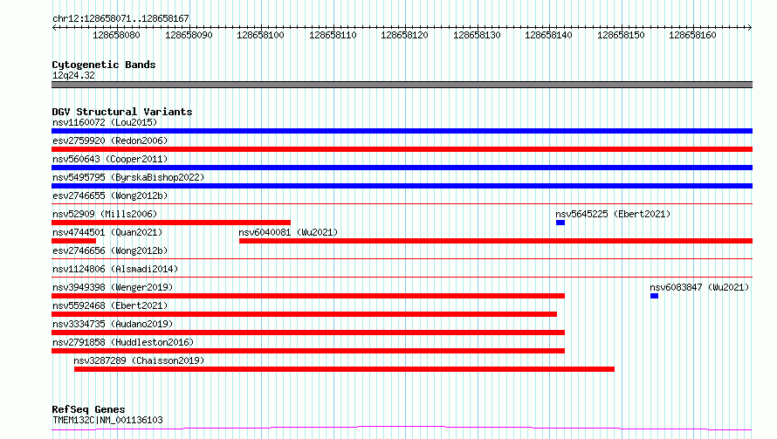Click the TMEM132C|NM_001136103 gene label
The width and height of the screenshot is (777, 439).
[x=107, y=420]
